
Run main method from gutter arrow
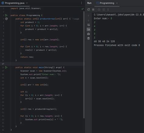click(6, 67)
